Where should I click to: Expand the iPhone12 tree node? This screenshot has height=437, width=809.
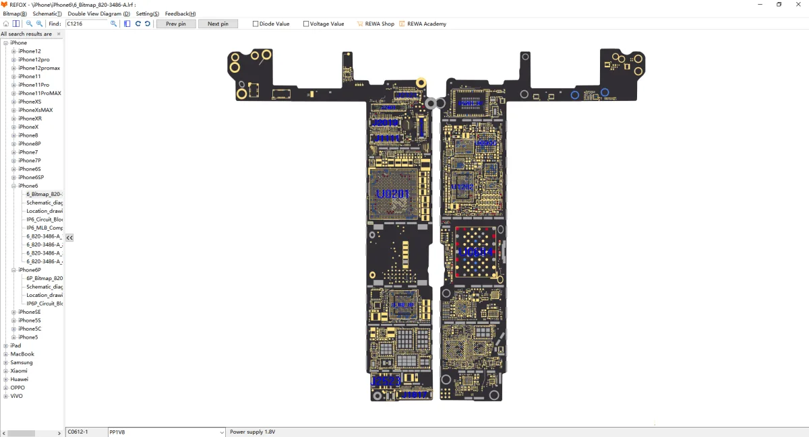tap(13, 51)
